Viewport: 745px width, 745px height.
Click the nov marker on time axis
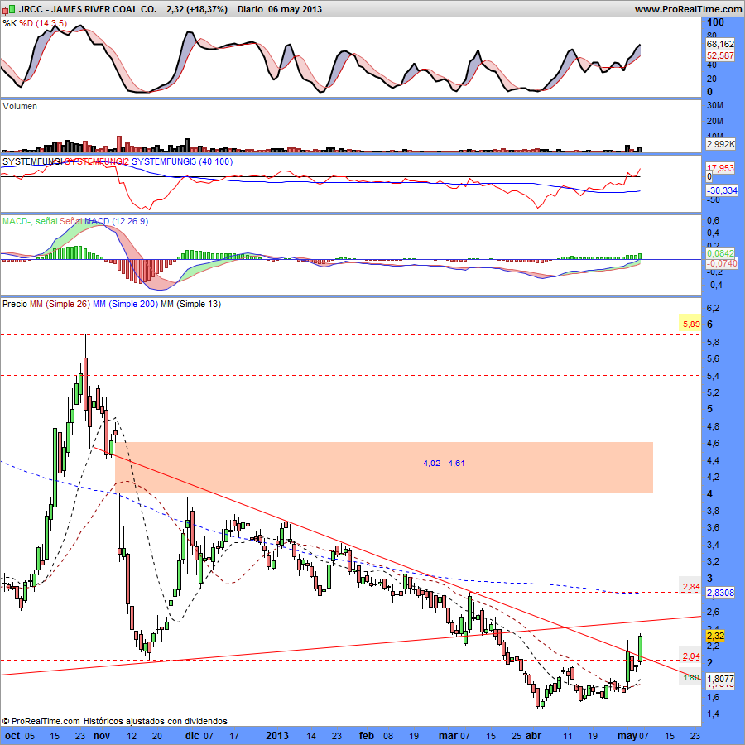coord(102,736)
